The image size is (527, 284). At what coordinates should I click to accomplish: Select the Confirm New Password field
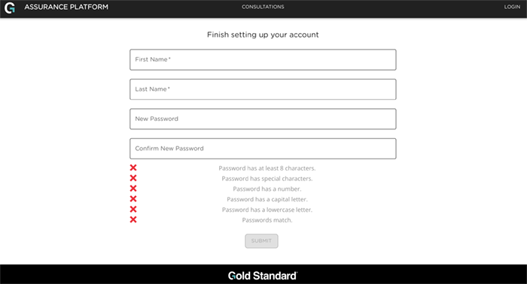[263, 149]
